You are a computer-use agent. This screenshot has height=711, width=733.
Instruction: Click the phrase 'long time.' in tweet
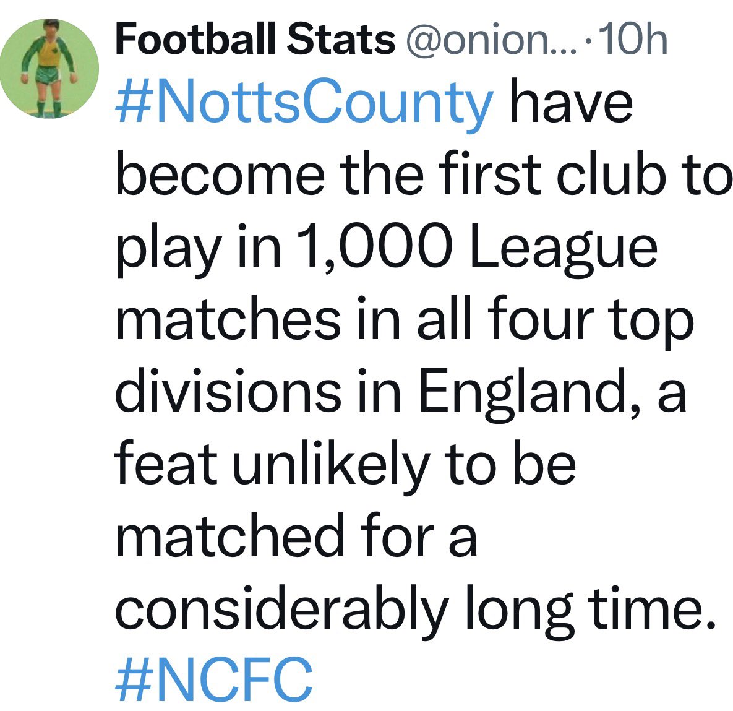tap(585, 610)
